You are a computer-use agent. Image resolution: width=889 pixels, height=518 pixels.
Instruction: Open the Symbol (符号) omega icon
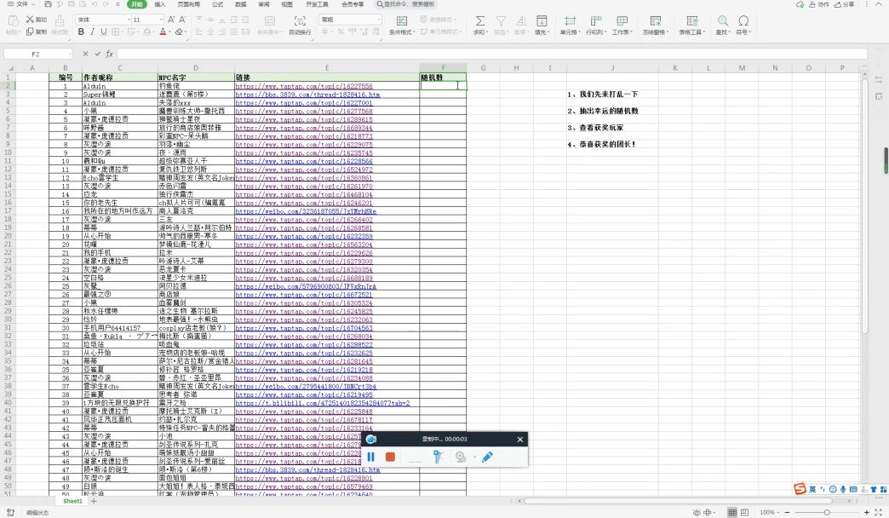(x=743, y=20)
